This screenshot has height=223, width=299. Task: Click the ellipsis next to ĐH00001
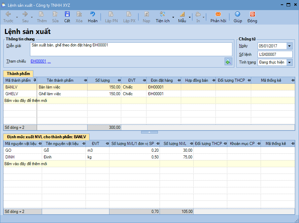point(49,62)
